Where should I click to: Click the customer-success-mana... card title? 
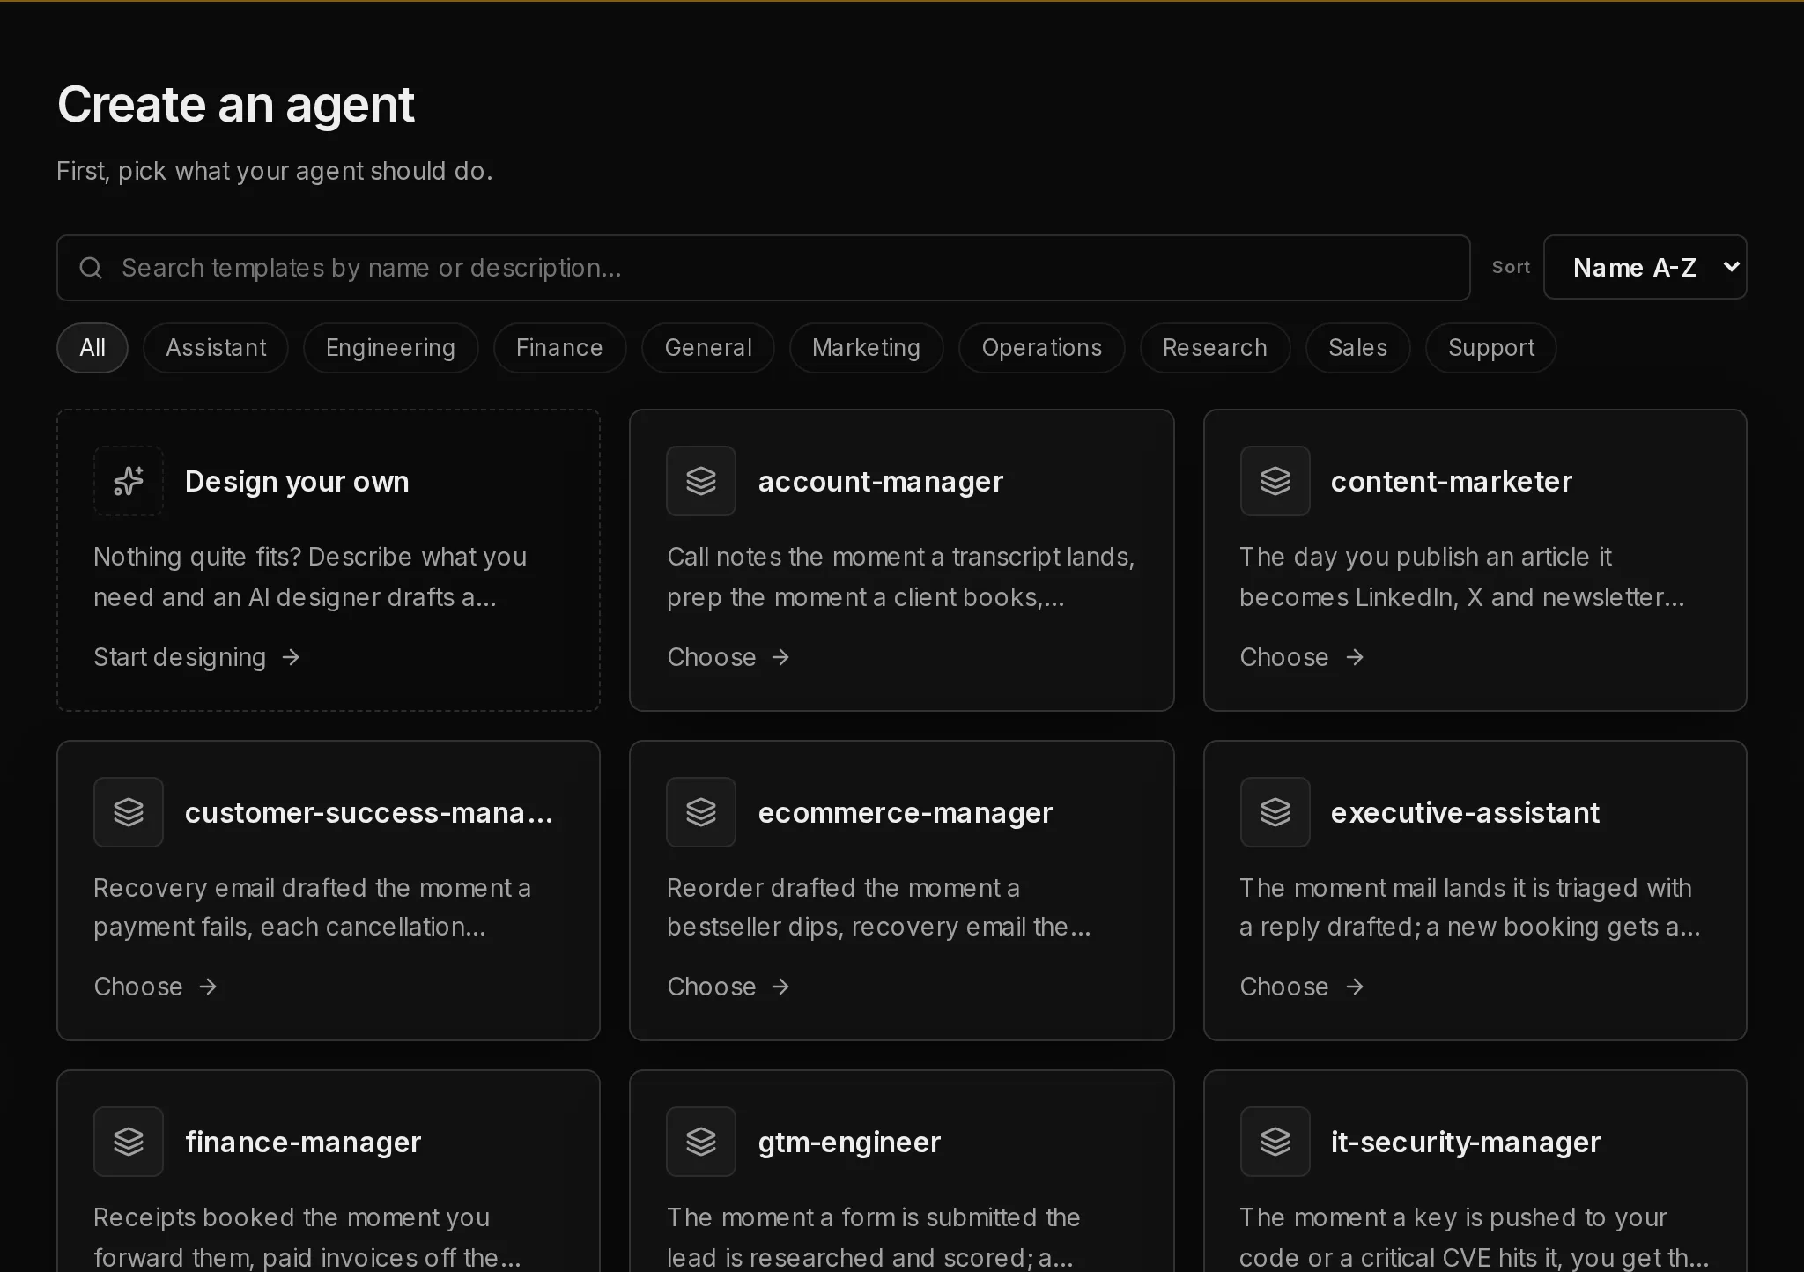tap(369, 812)
